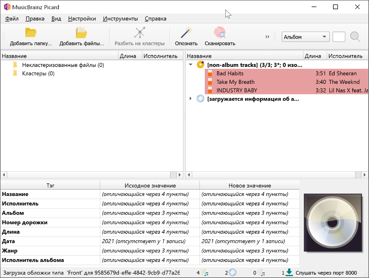Click the toolbar drag handle left of Добавить папку
The image size is (369, 278).
4,37
